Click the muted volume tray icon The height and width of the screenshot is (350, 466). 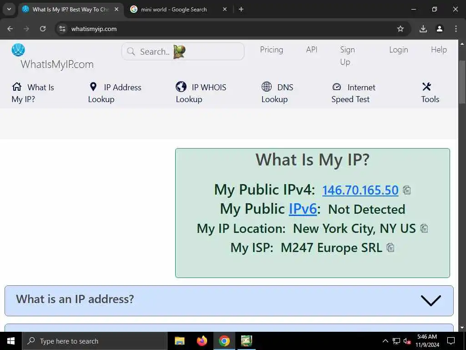click(x=407, y=341)
